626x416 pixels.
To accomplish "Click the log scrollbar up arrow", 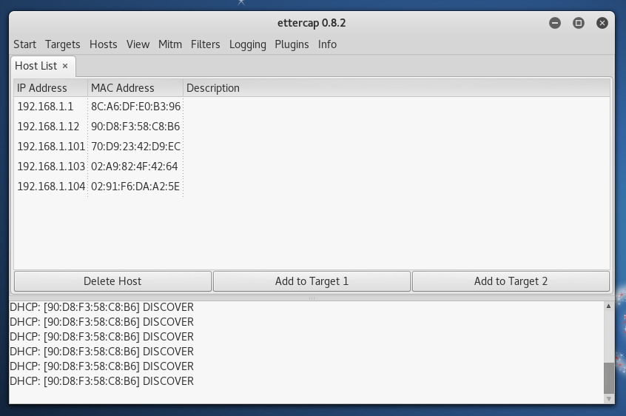I will coord(609,306).
